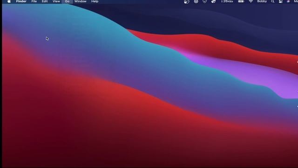The width and height of the screenshot is (298, 168).
Task: Open the Edit menu
Action: pyautogui.click(x=45, y=1)
